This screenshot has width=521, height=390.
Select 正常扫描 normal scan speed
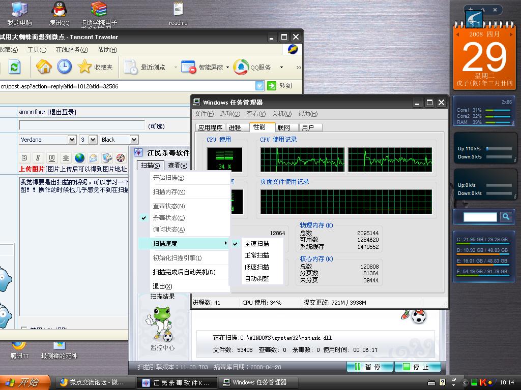[x=256, y=255]
